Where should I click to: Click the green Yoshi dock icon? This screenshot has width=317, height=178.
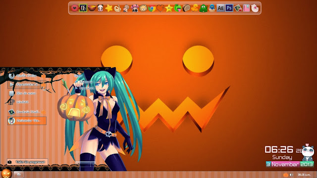click(177, 8)
